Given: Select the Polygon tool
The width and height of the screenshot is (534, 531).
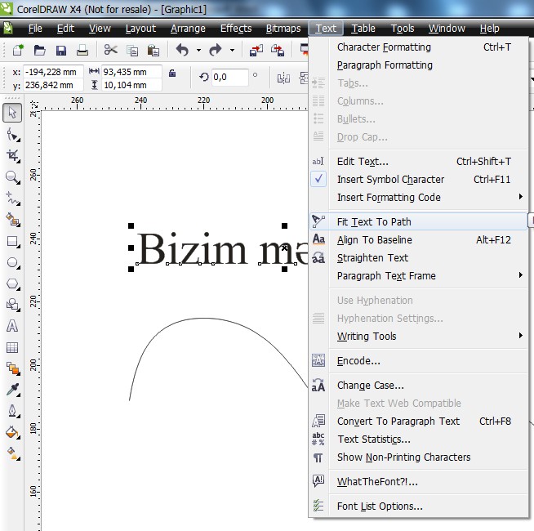Looking at the screenshot, I should pyautogui.click(x=13, y=284).
